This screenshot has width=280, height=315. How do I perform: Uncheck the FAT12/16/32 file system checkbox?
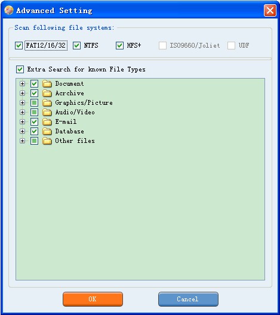pyautogui.click(x=19, y=46)
